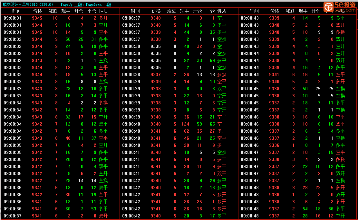Screen dimensions: 358x220
Task: Click the 价格 column header in the left panel
Action: point(37,11)
